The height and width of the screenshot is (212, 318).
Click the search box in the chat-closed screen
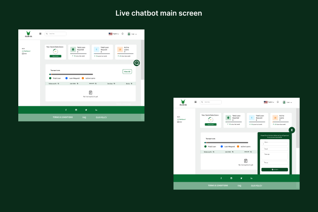click(x=55, y=33)
